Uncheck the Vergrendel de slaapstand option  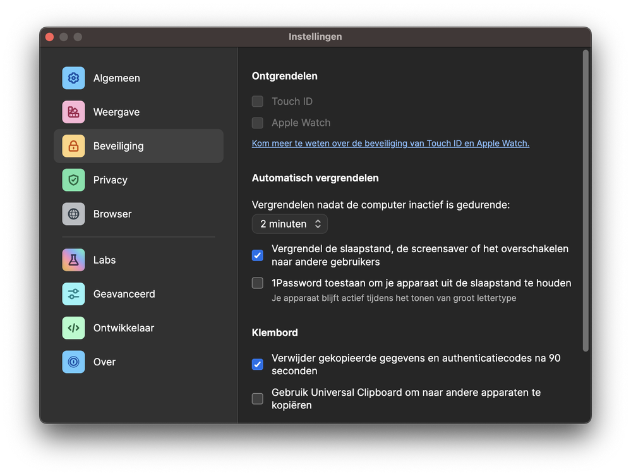pos(258,255)
